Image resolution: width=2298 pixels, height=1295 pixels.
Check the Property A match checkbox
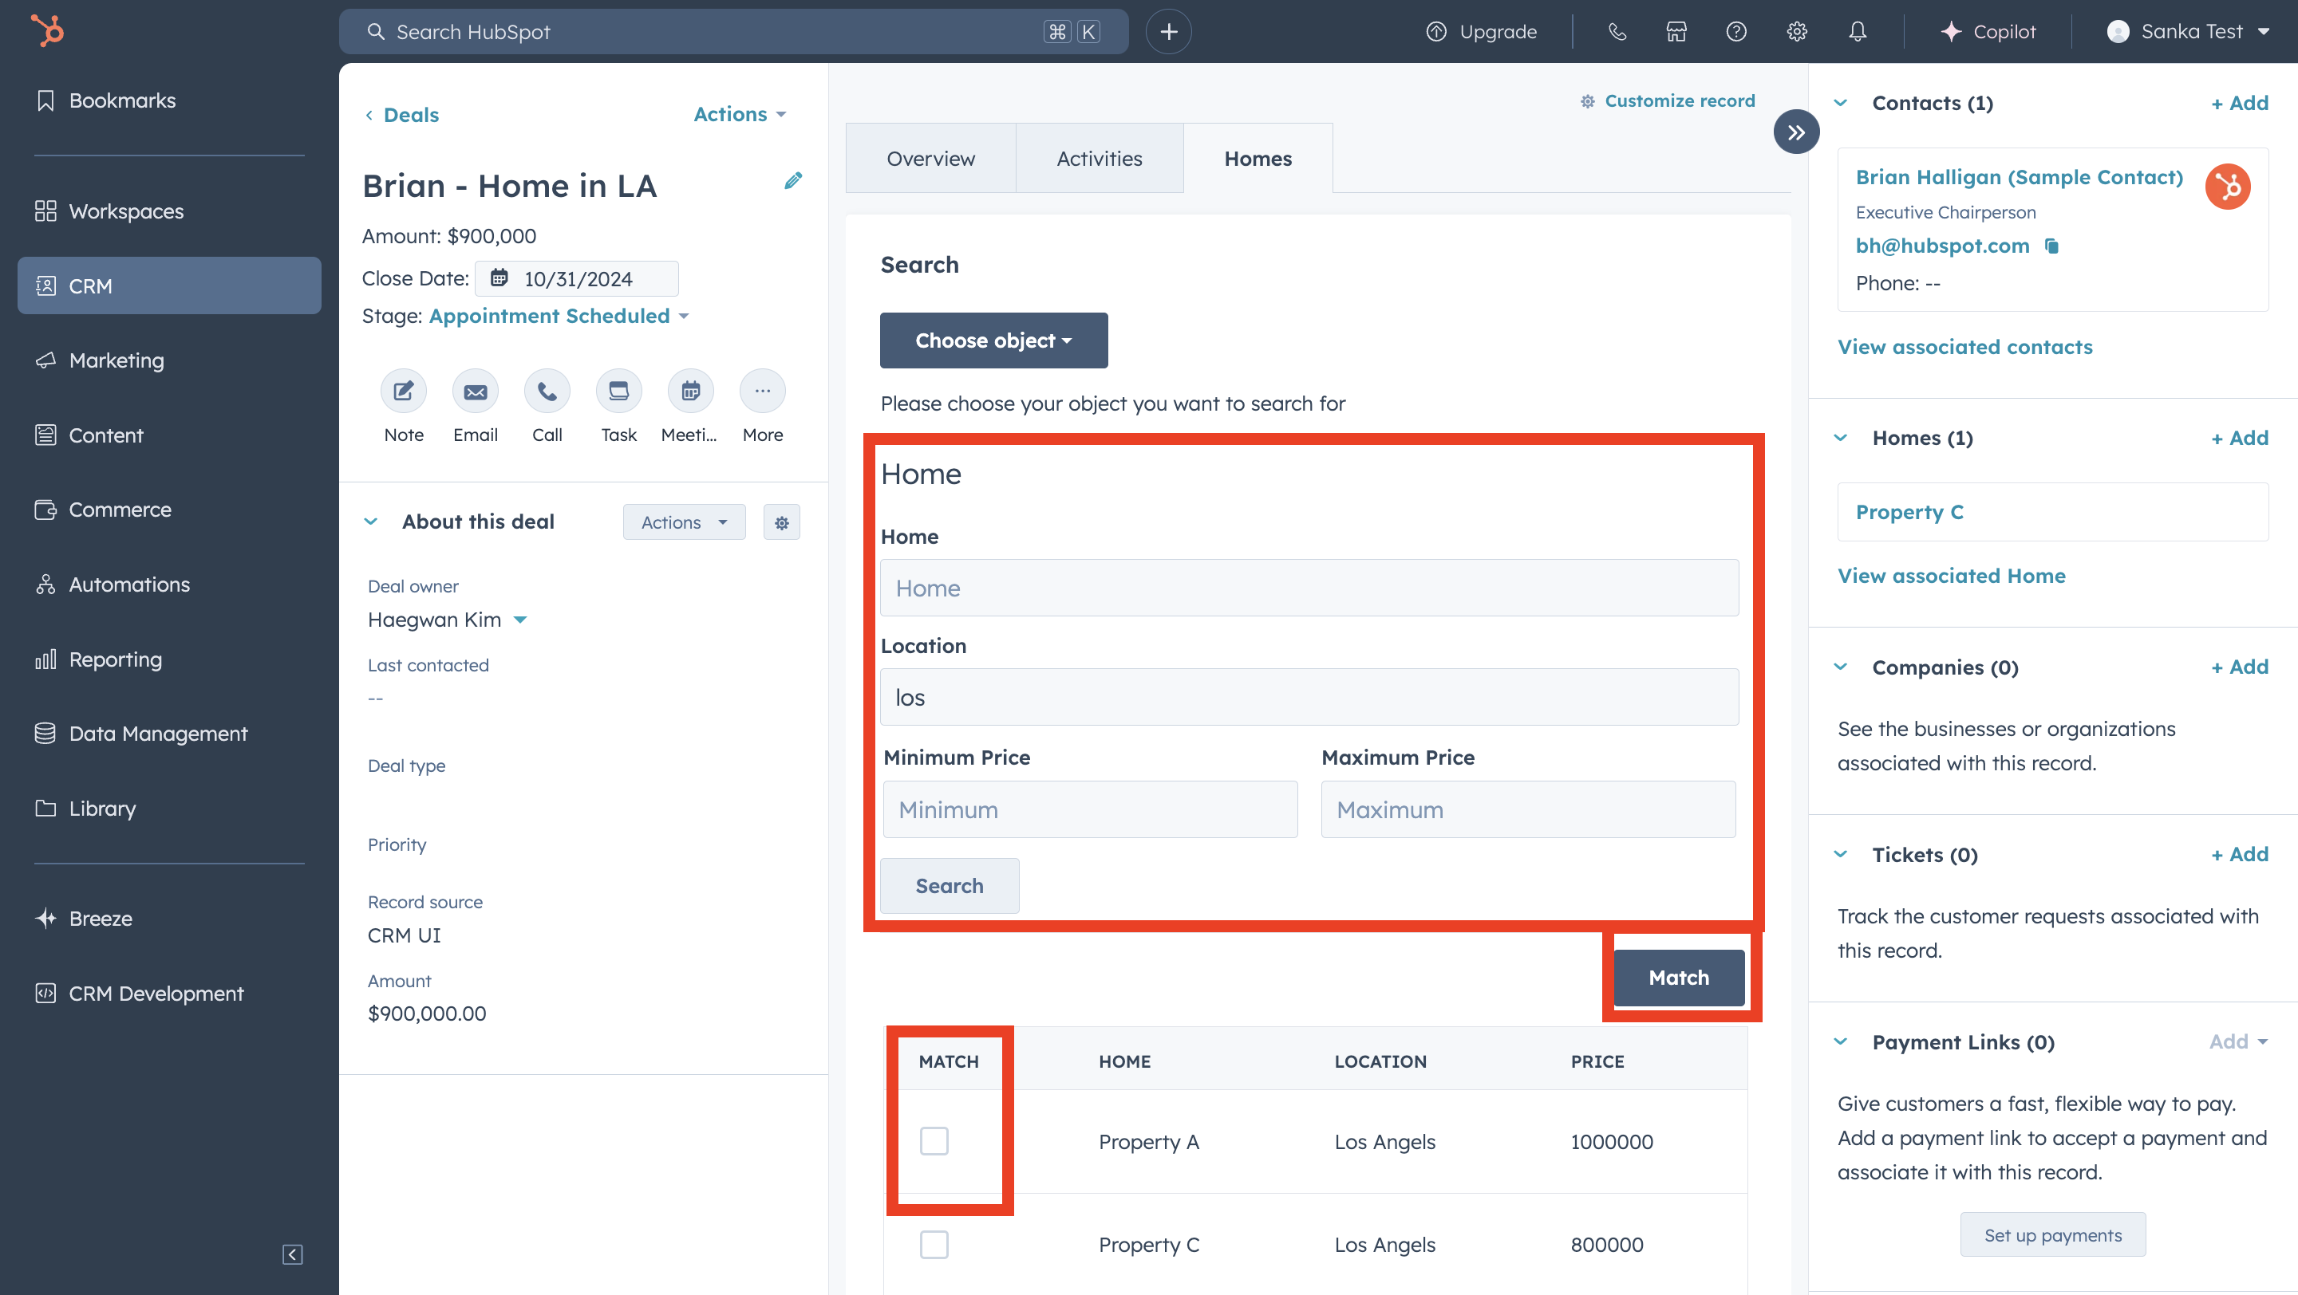coord(933,1141)
